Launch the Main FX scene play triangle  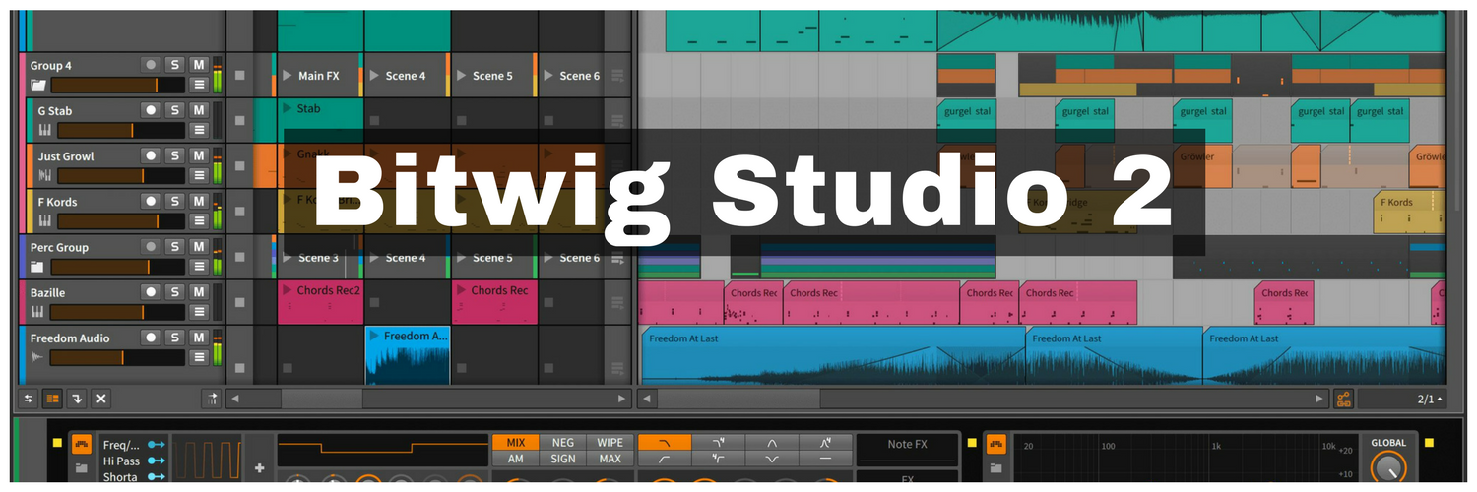[288, 76]
